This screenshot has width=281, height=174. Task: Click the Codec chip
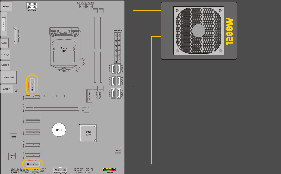[13, 136]
